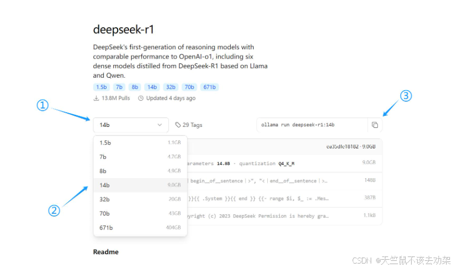Collapse the 14b version dropdown
The width and height of the screenshot is (457, 269).
click(x=131, y=125)
